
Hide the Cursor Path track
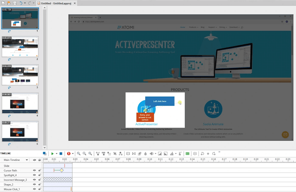pos(34,170)
